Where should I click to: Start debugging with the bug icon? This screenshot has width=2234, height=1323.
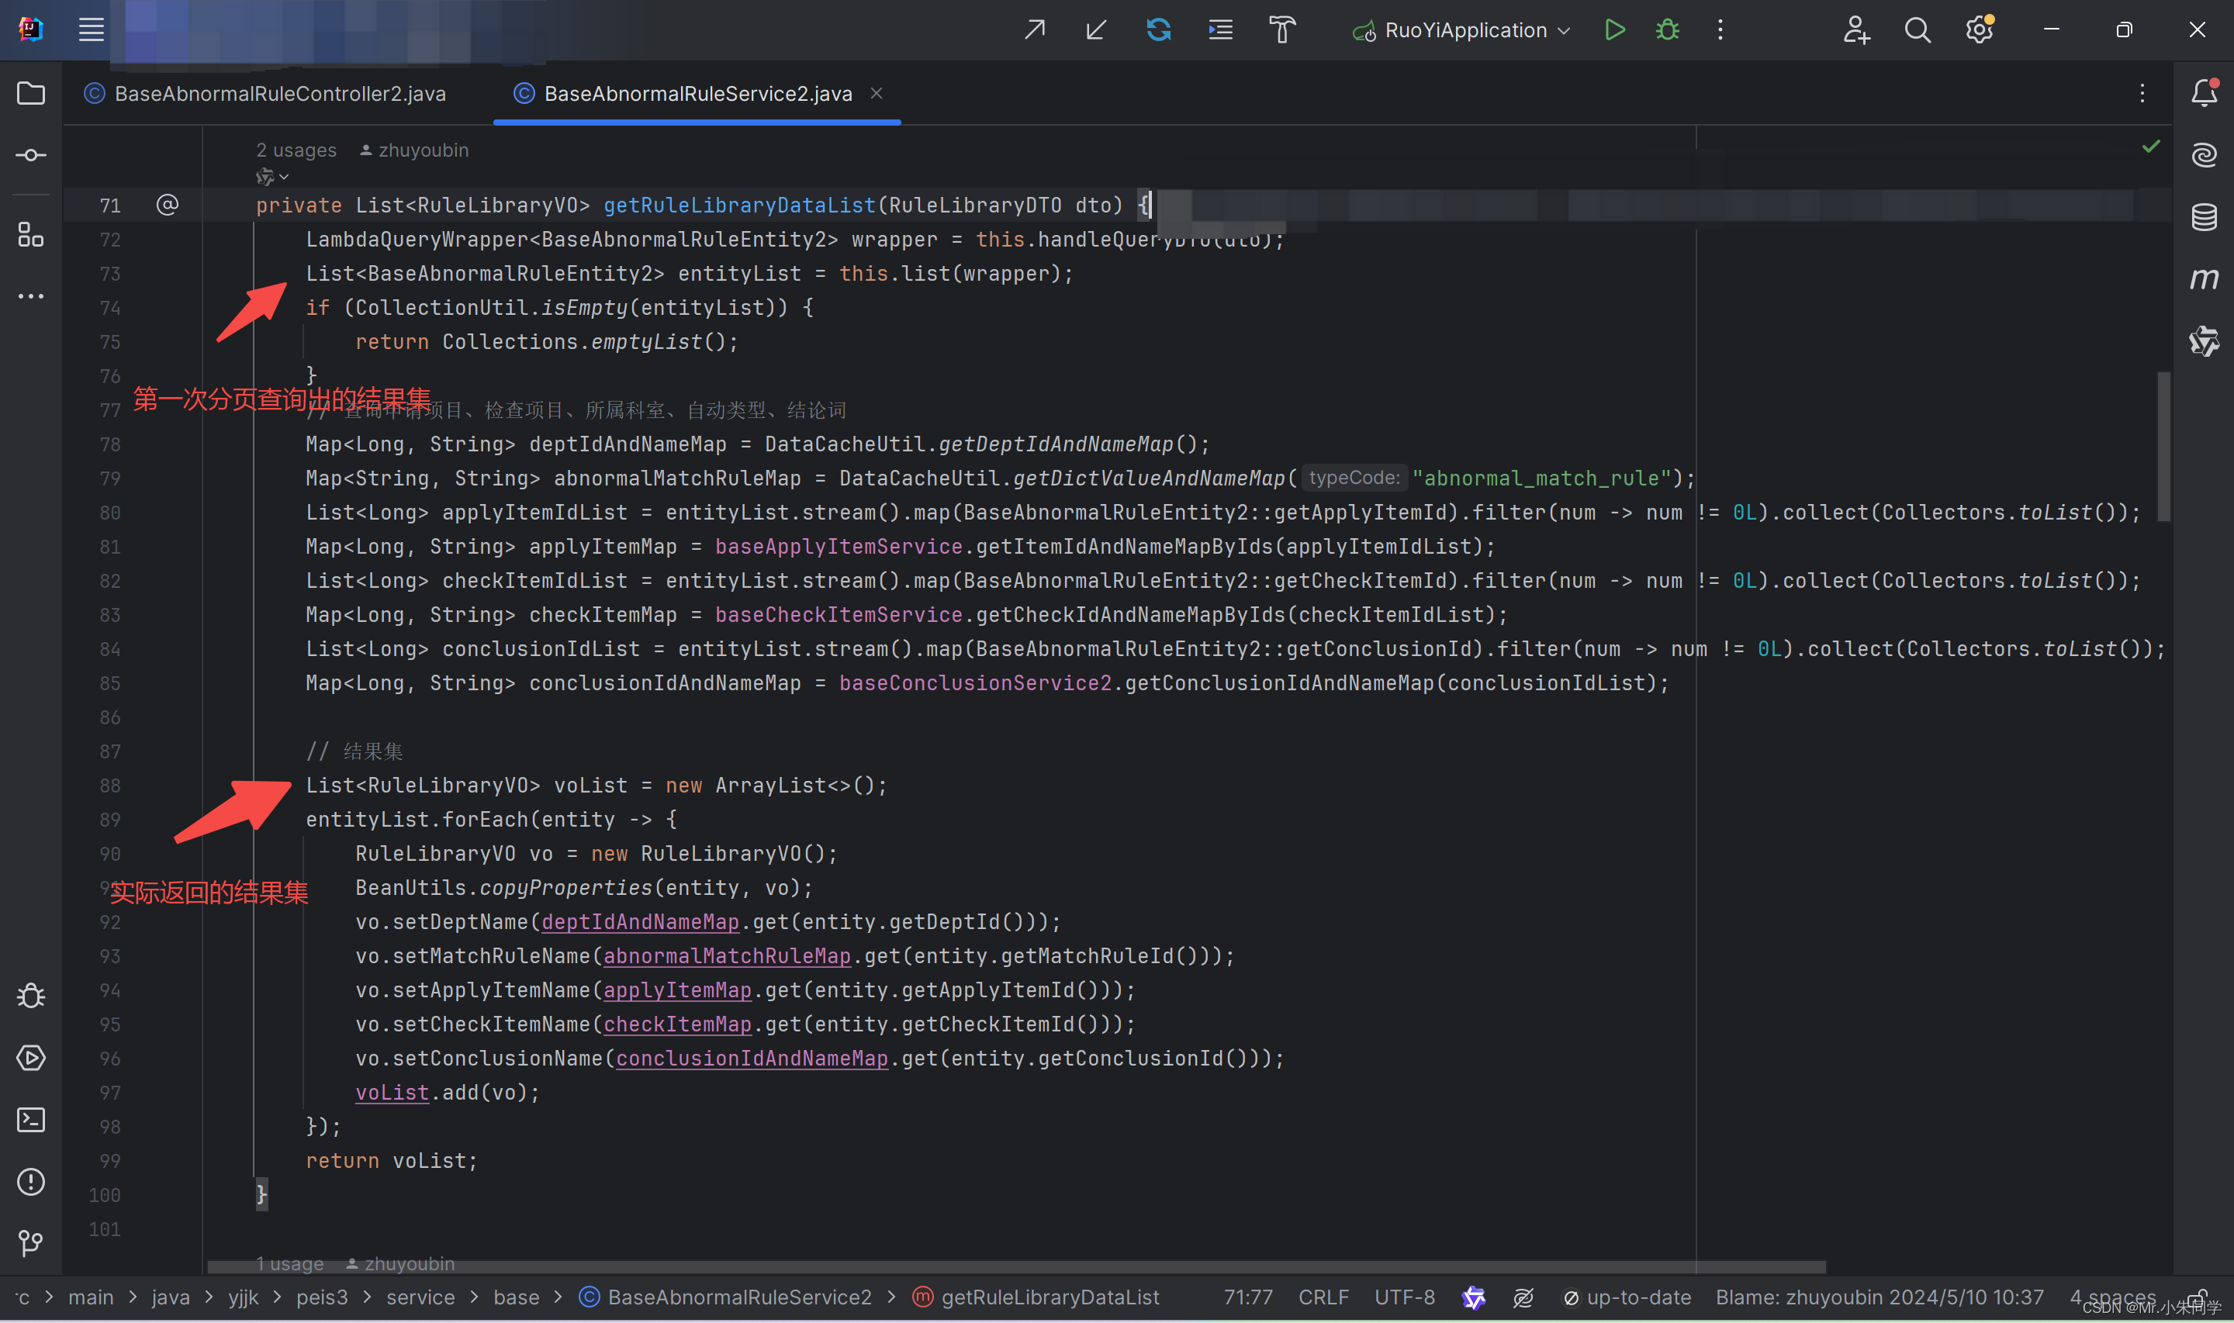(x=1667, y=30)
